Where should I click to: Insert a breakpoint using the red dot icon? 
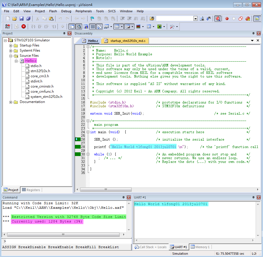click(227, 19)
